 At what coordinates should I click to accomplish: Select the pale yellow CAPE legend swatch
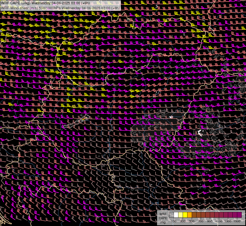[x=181, y=215]
